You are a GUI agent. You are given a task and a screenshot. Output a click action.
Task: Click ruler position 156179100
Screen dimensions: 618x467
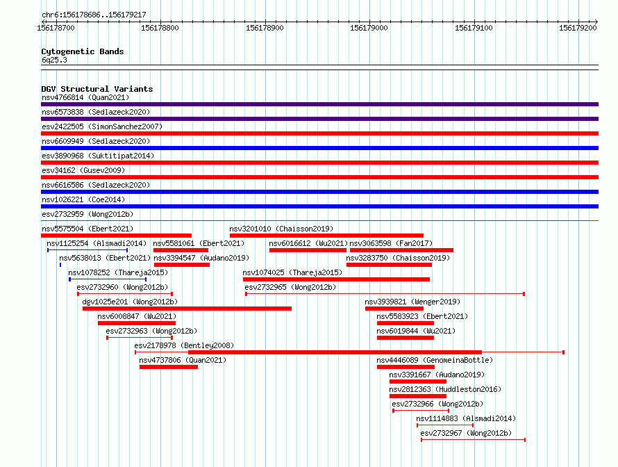[474, 28]
